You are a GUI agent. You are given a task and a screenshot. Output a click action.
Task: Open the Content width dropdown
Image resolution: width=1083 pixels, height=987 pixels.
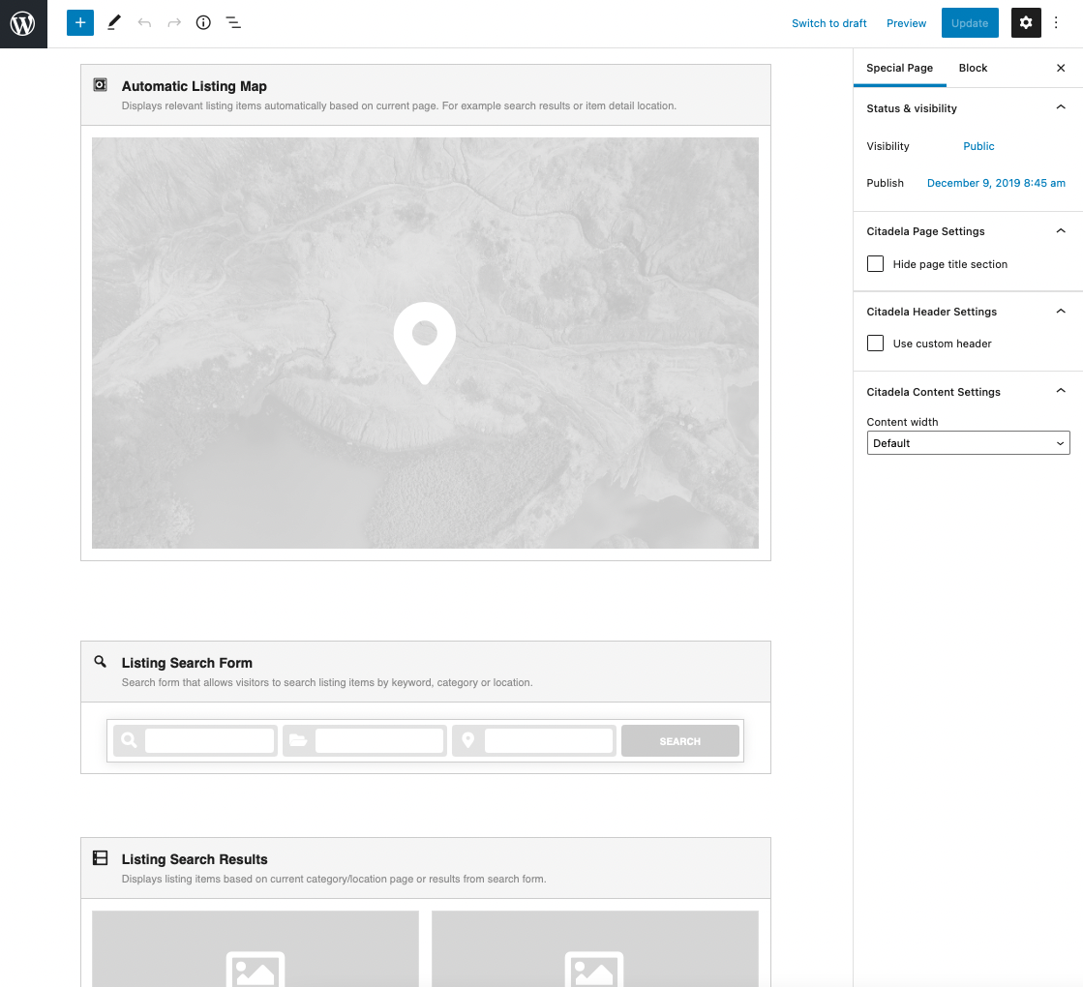click(x=968, y=443)
